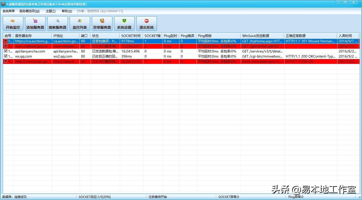Screen dimensions: 362x200
Task: Click the 服务器名称 column header
Action: click(33, 36)
